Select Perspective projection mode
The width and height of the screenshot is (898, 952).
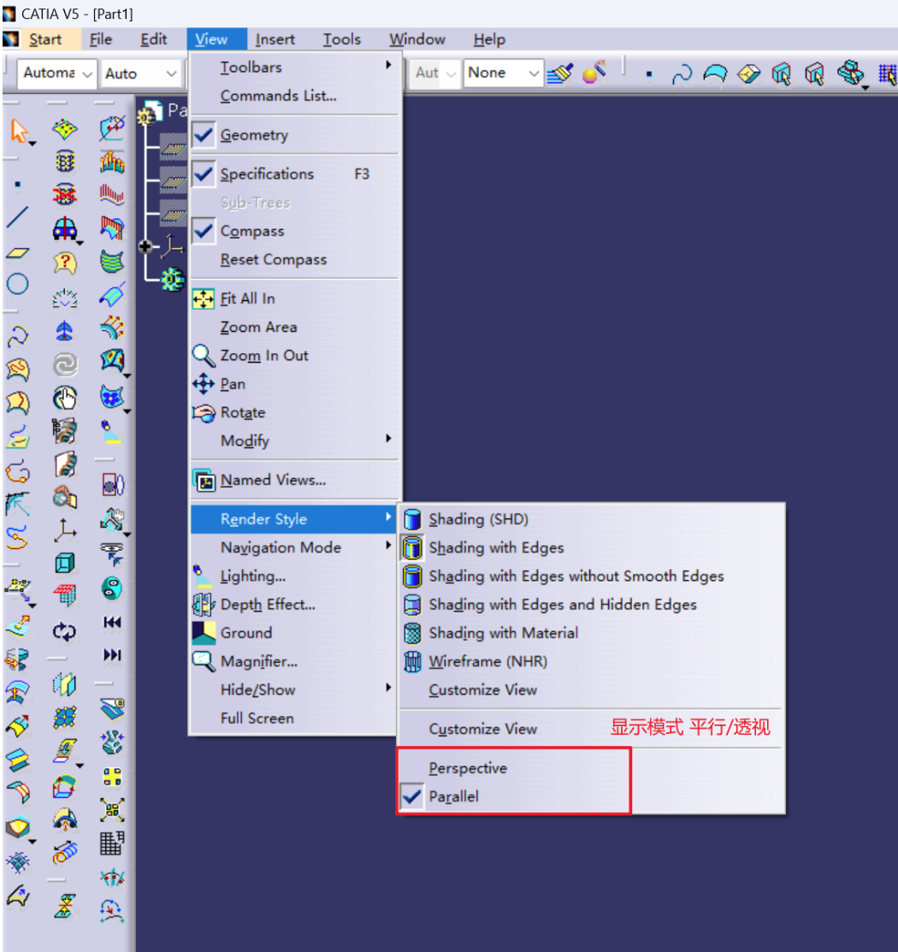click(468, 768)
